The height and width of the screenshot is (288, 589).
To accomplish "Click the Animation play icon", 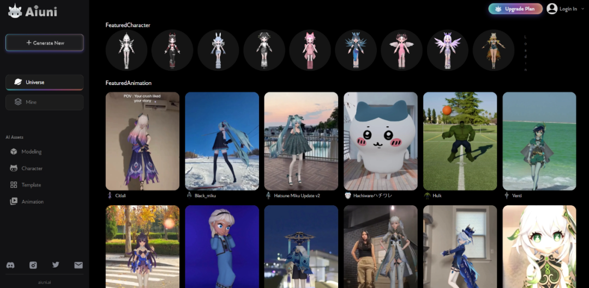I will (x=14, y=201).
